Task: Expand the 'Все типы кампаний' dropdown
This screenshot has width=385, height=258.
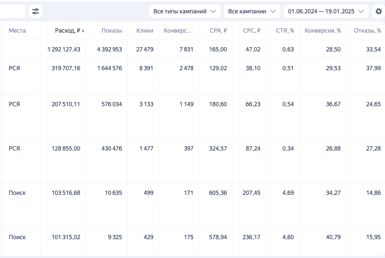Action: [x=185, y=11]
